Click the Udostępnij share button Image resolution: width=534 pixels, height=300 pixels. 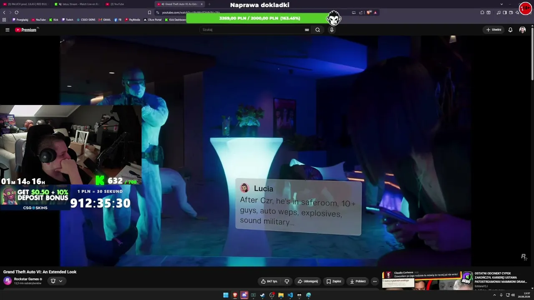[308, 281]
